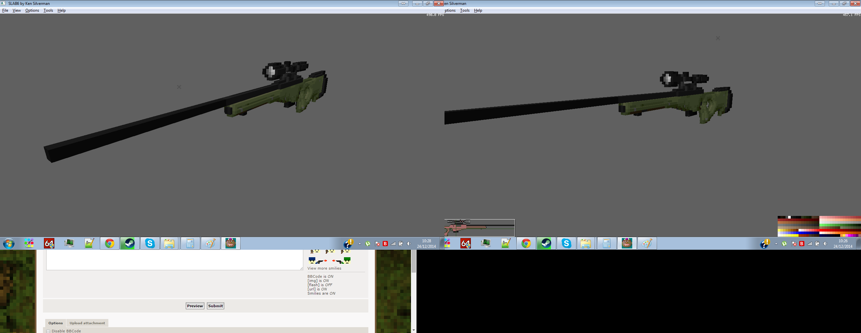Toggle the Disable BBCode checkbox

[48, 331]
